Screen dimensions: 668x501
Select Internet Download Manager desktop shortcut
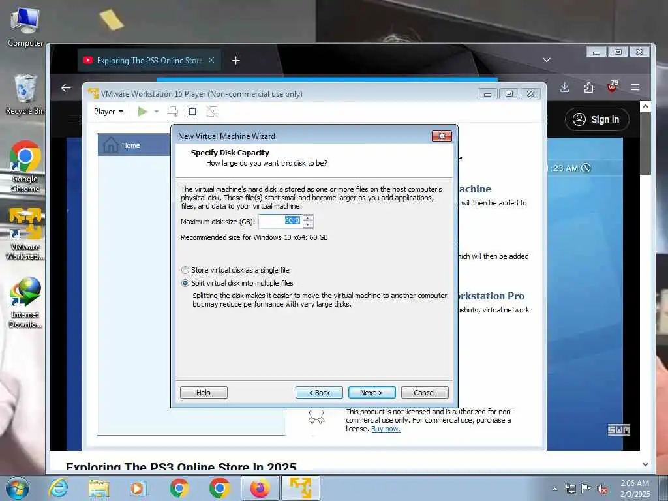point(25,301)
